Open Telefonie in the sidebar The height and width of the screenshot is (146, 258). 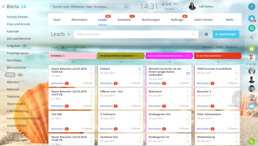point(13,97)
